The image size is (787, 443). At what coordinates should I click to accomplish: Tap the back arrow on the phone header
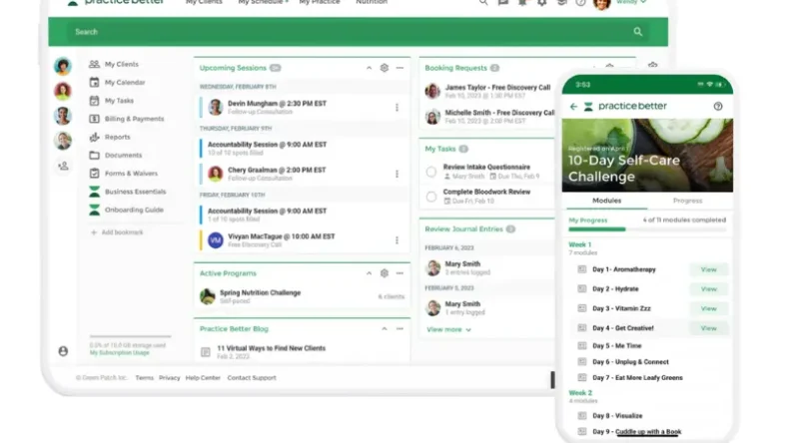pos(573,106)
